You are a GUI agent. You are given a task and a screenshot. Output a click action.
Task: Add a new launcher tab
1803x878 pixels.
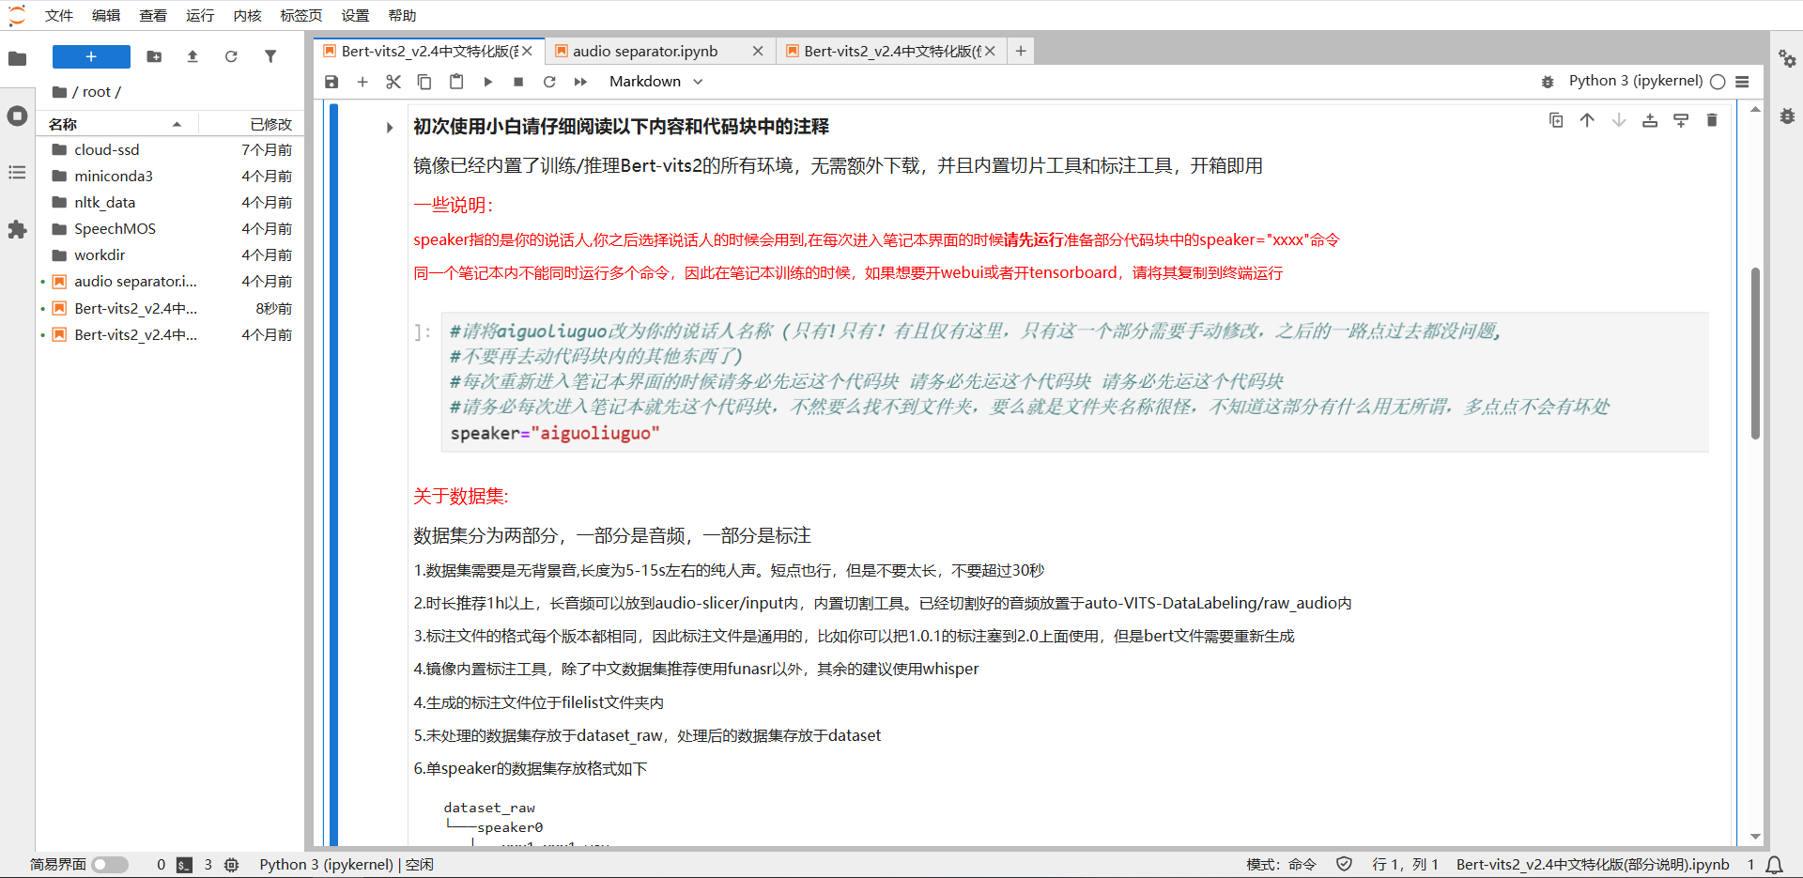coord(1021,51)
